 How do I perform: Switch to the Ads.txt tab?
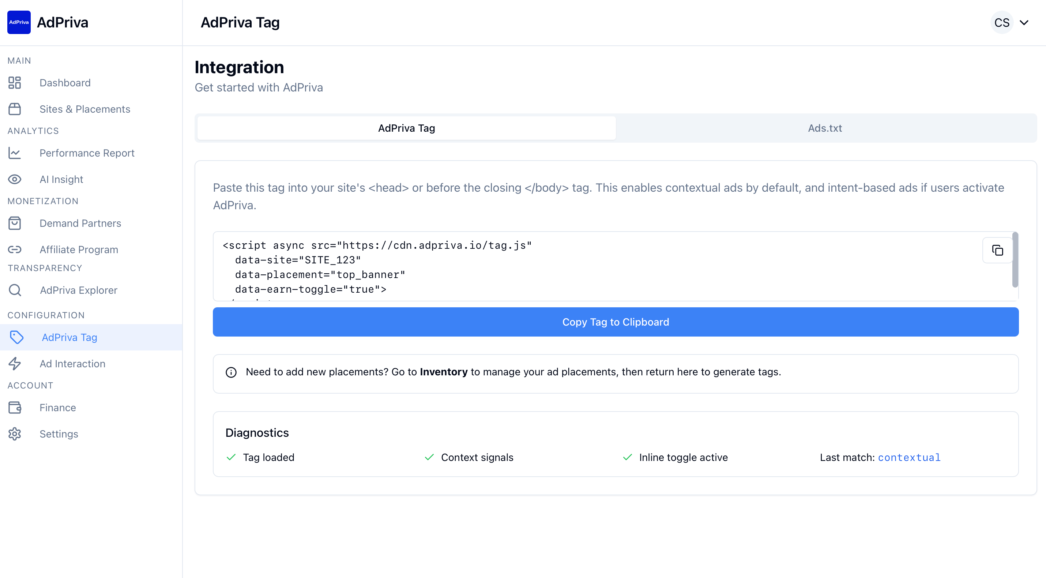(825, 128)
